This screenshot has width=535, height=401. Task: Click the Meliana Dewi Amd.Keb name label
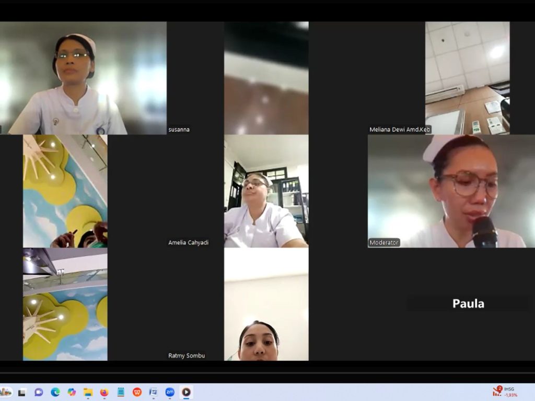(400, 129)
